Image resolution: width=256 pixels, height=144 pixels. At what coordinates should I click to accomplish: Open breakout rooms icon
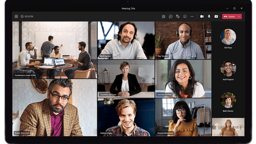(185, 16)
